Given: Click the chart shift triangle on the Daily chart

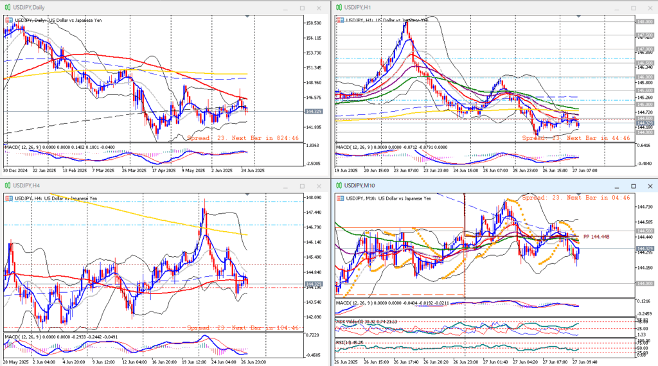Looking at the screenshot, I should (247, 16).
